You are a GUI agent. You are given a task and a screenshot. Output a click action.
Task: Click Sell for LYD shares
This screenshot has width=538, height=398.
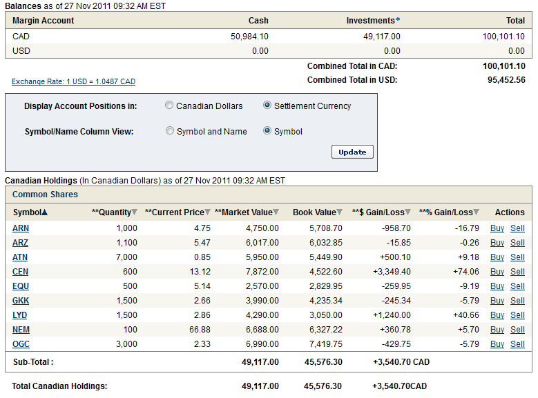517,315
